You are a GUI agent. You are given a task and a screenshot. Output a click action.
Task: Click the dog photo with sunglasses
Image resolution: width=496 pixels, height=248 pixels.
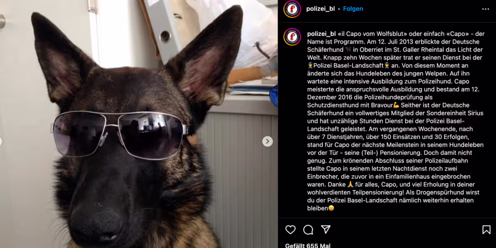(x=139, y=124)
